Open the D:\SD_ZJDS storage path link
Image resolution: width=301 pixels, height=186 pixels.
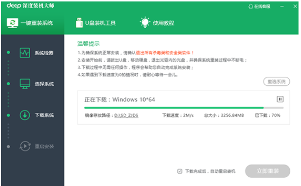coord(126,115)
